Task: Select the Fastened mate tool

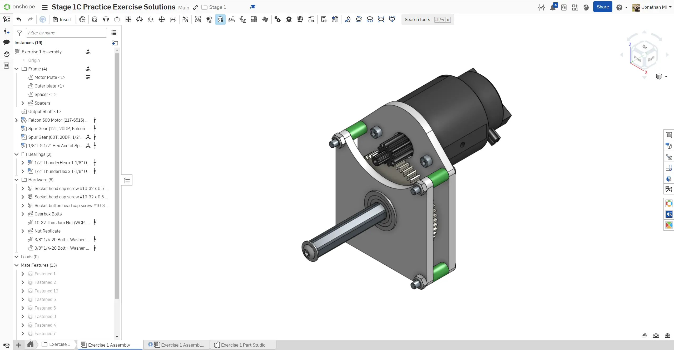Action: pos(95,19)
